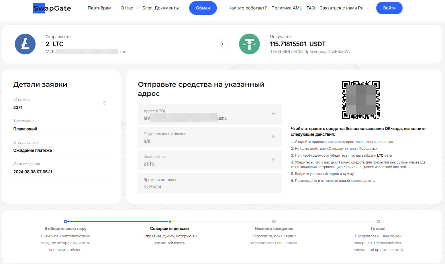Click the Обмен button
The height and width of the screenshot is (264, 445).
point(203,8)
